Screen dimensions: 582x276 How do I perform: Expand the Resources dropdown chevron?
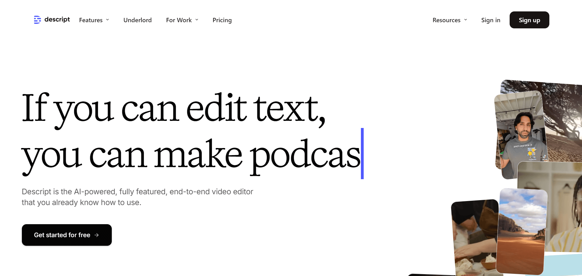click(x=466, y=20)
